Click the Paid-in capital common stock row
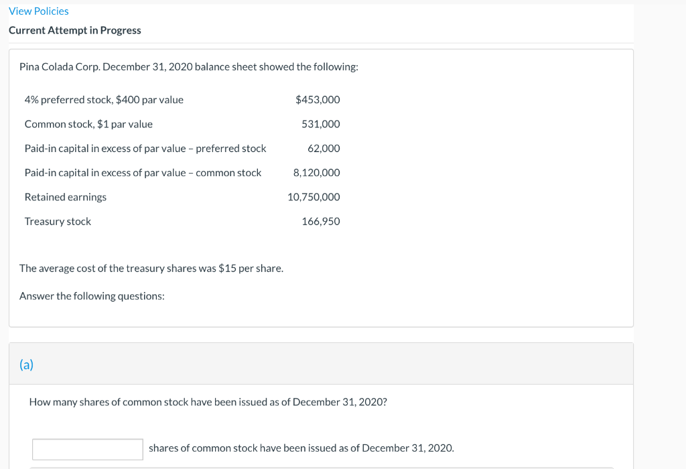This screenshot has width=686, height=469. click(143, 172)
